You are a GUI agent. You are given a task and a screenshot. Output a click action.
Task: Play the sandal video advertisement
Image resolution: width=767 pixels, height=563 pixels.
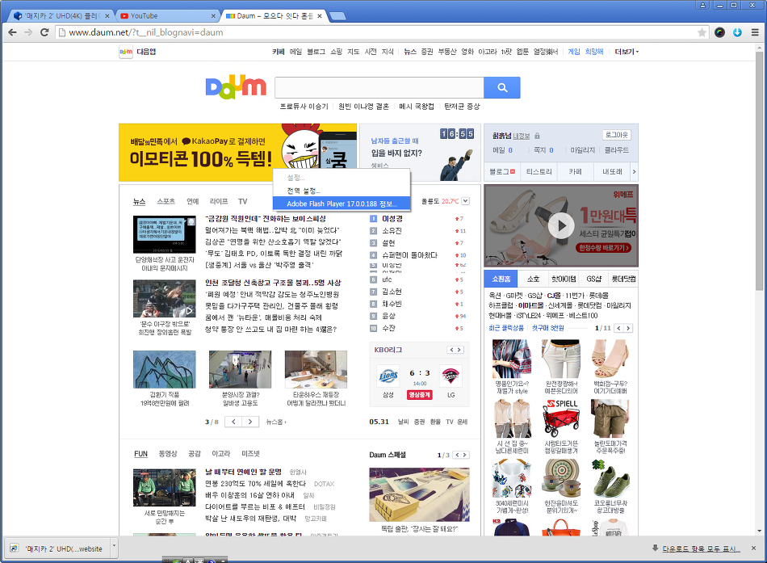tap(561, 225)
